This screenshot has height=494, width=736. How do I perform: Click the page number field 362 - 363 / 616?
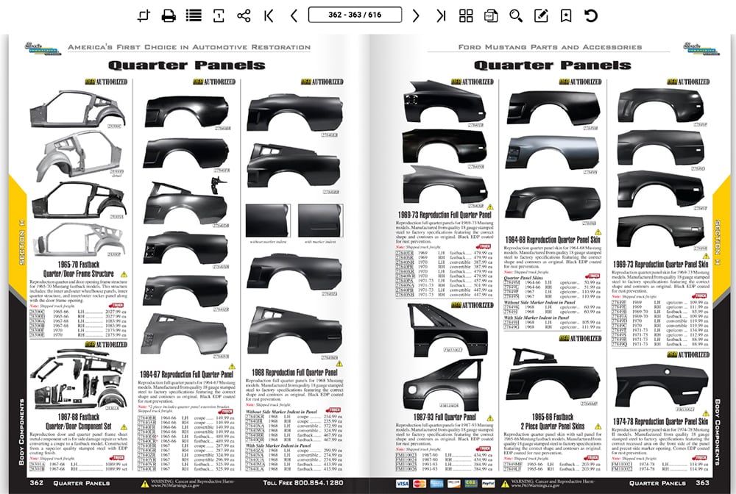tap(355, 15)
